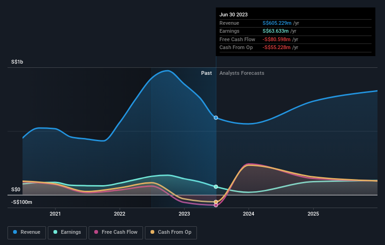The image size is (385, 245).
Task: Click the Free Cash Flow marker at Jun 2023
Action: point(216,205)
